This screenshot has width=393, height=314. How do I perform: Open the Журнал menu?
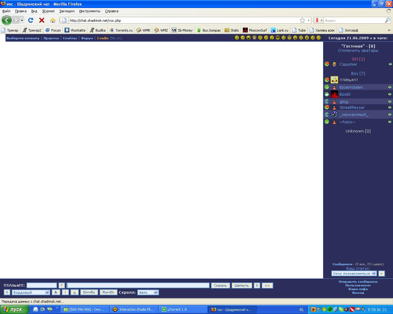click(48, 11)
